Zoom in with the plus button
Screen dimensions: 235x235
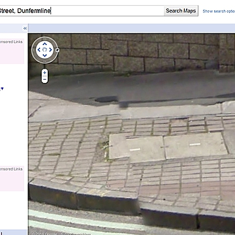pyautogui.click(x=44, y=72)
